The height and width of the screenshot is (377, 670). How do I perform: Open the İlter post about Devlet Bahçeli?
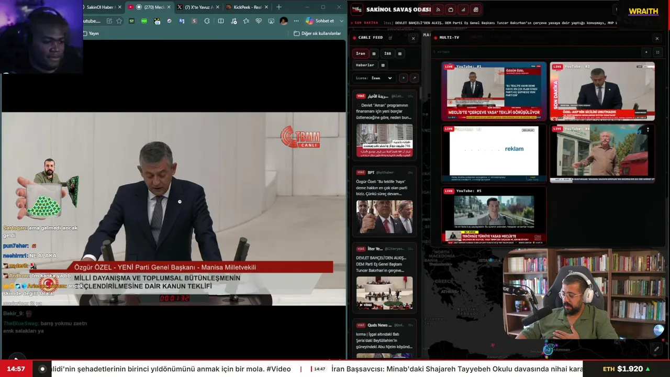(x=385, y=278)
